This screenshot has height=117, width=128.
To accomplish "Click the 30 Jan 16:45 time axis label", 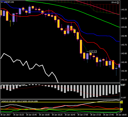I will (x=70, y=115).
